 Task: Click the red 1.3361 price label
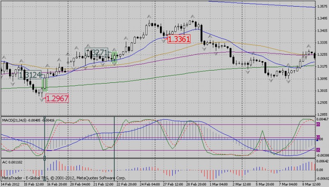click(x=178, y=39)
